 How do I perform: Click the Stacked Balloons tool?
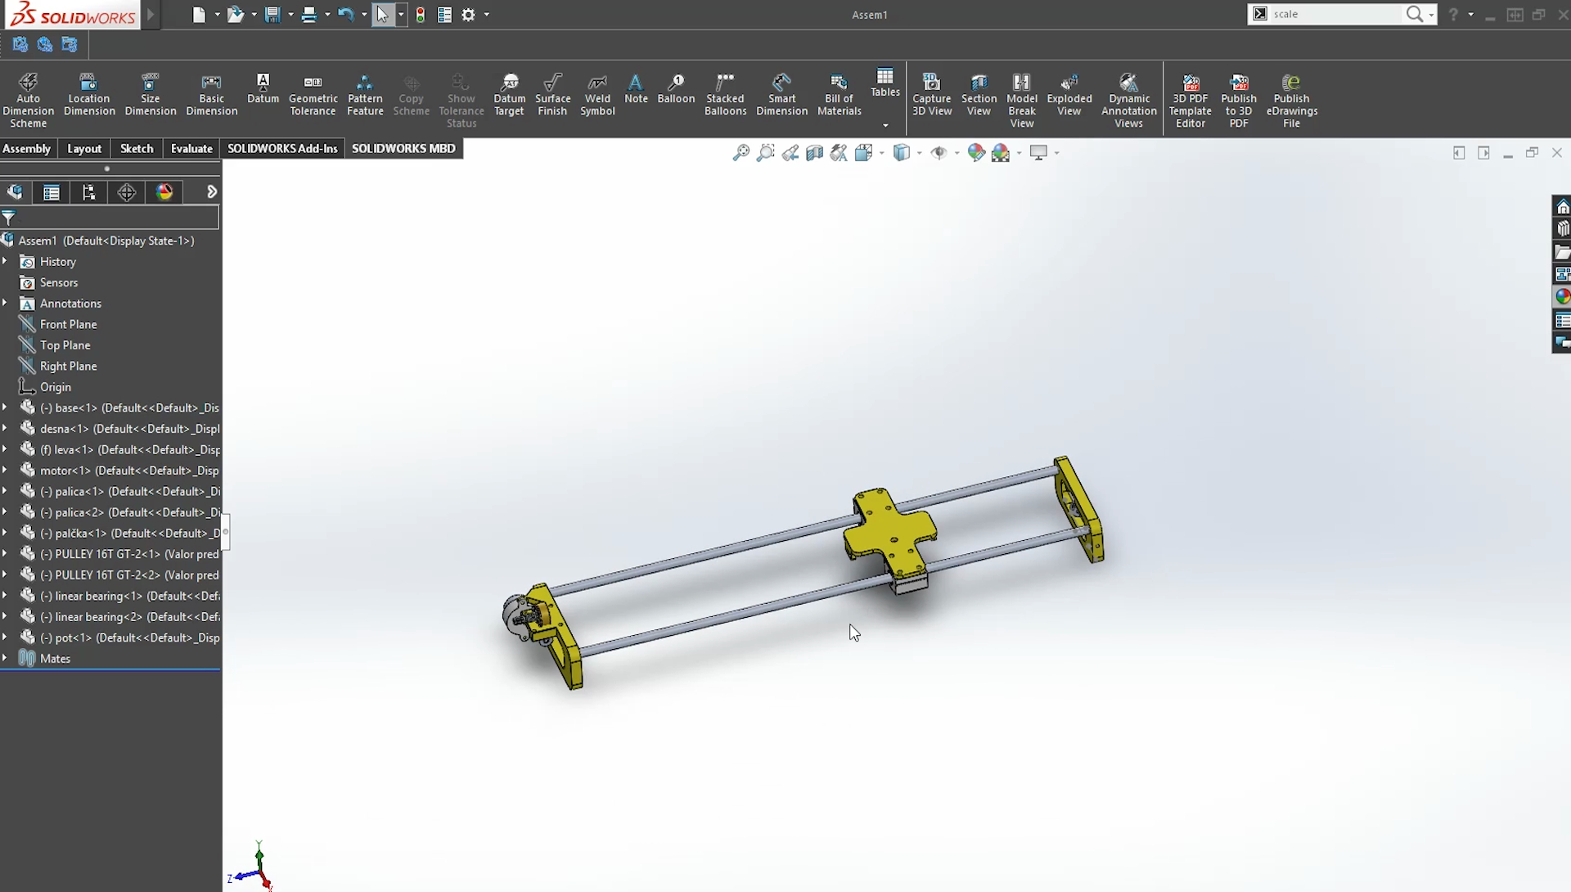[724, 95]
